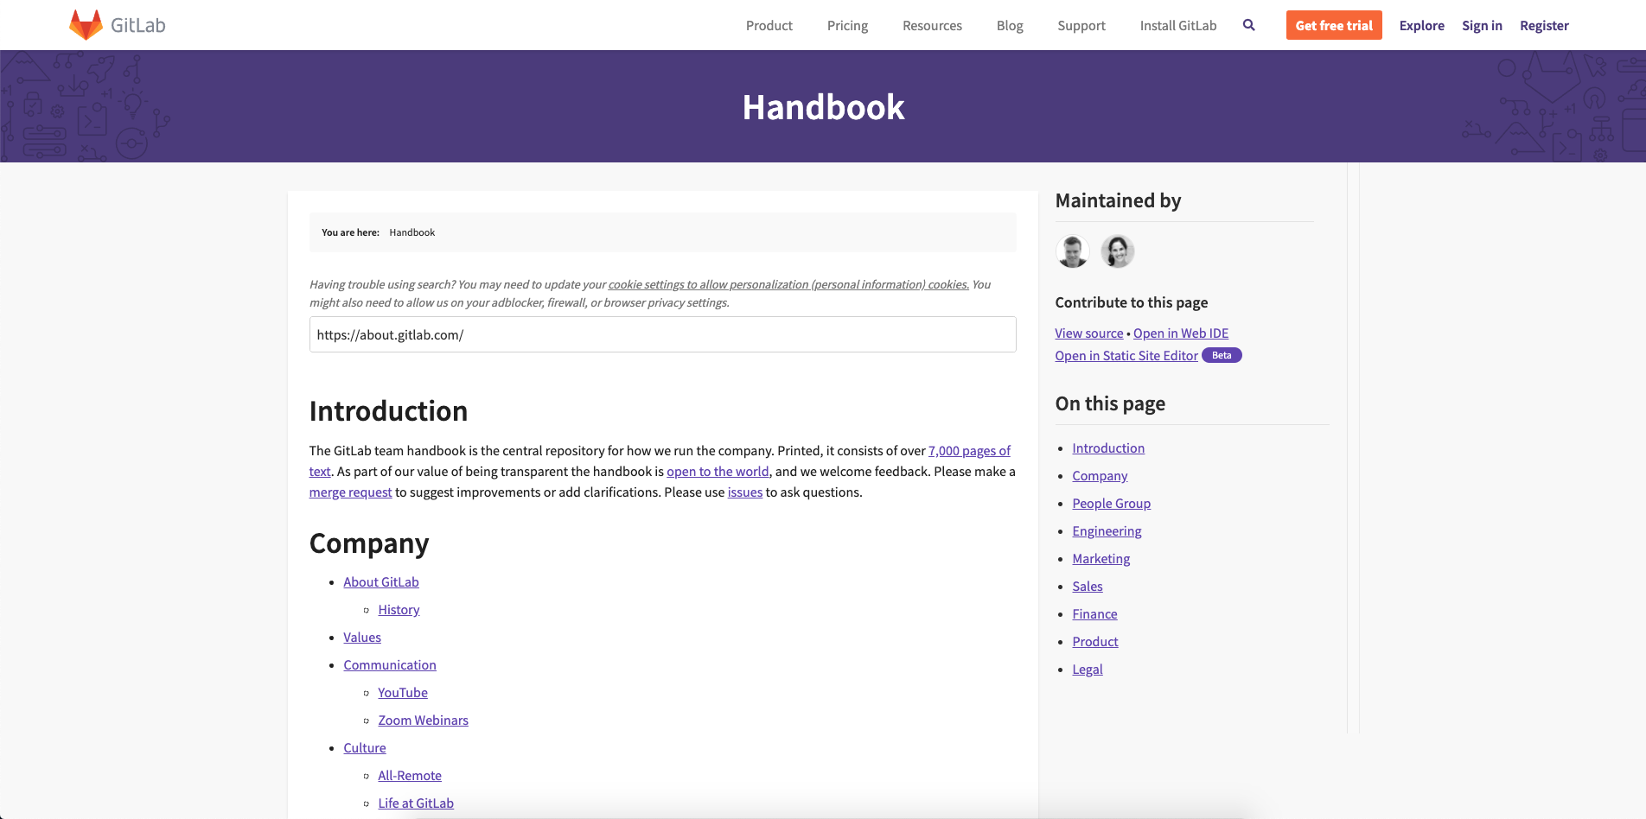Click the first maintainer avatar
Viewport: 1646px width, 819px height.
[1073, 251]
